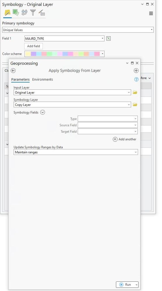
Task: Click the plus icon in Geoprocessing header
Action: (136, 71)
